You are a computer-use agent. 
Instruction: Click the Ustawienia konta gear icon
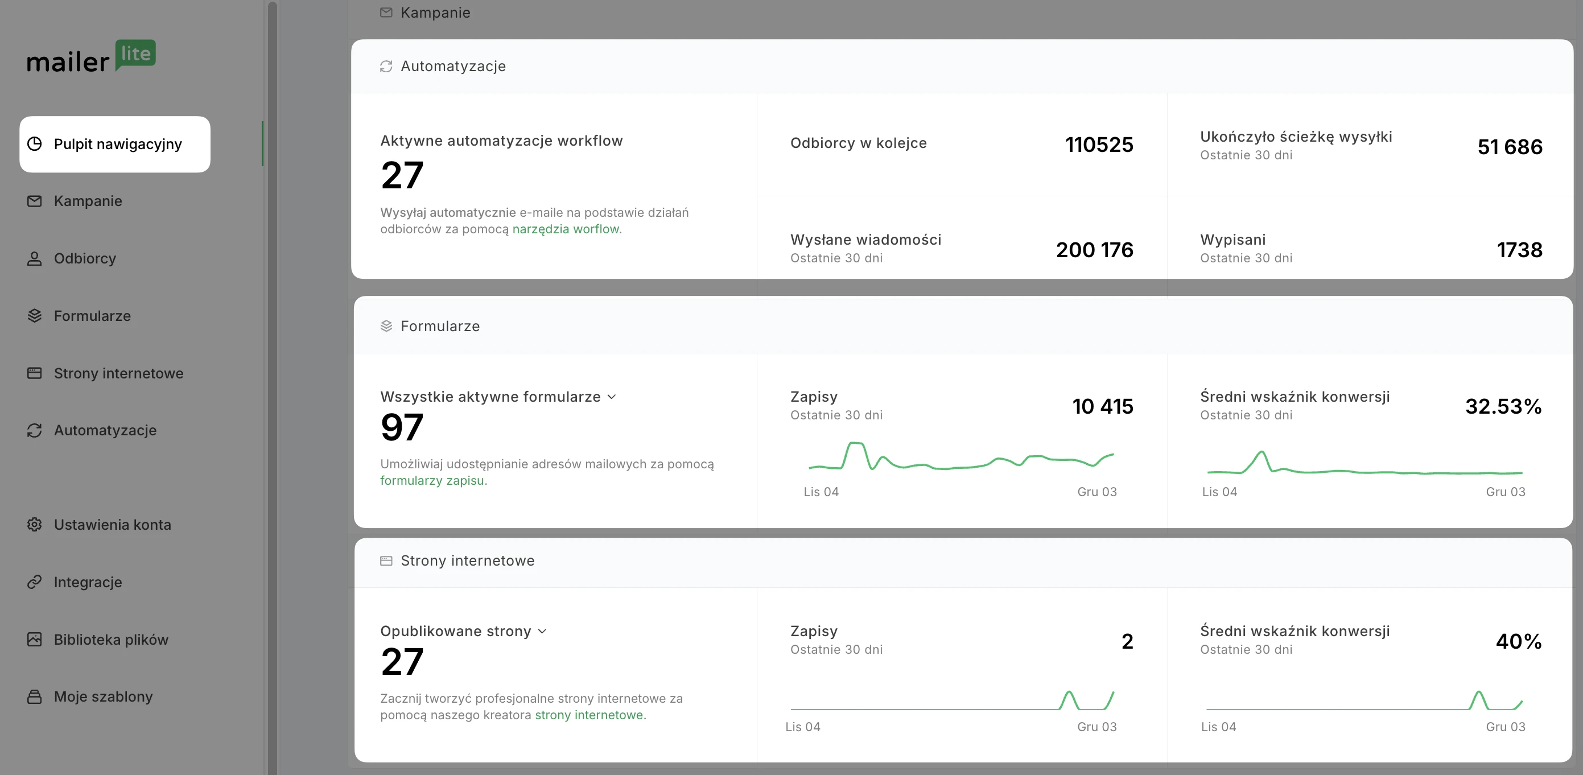[34, 525]
